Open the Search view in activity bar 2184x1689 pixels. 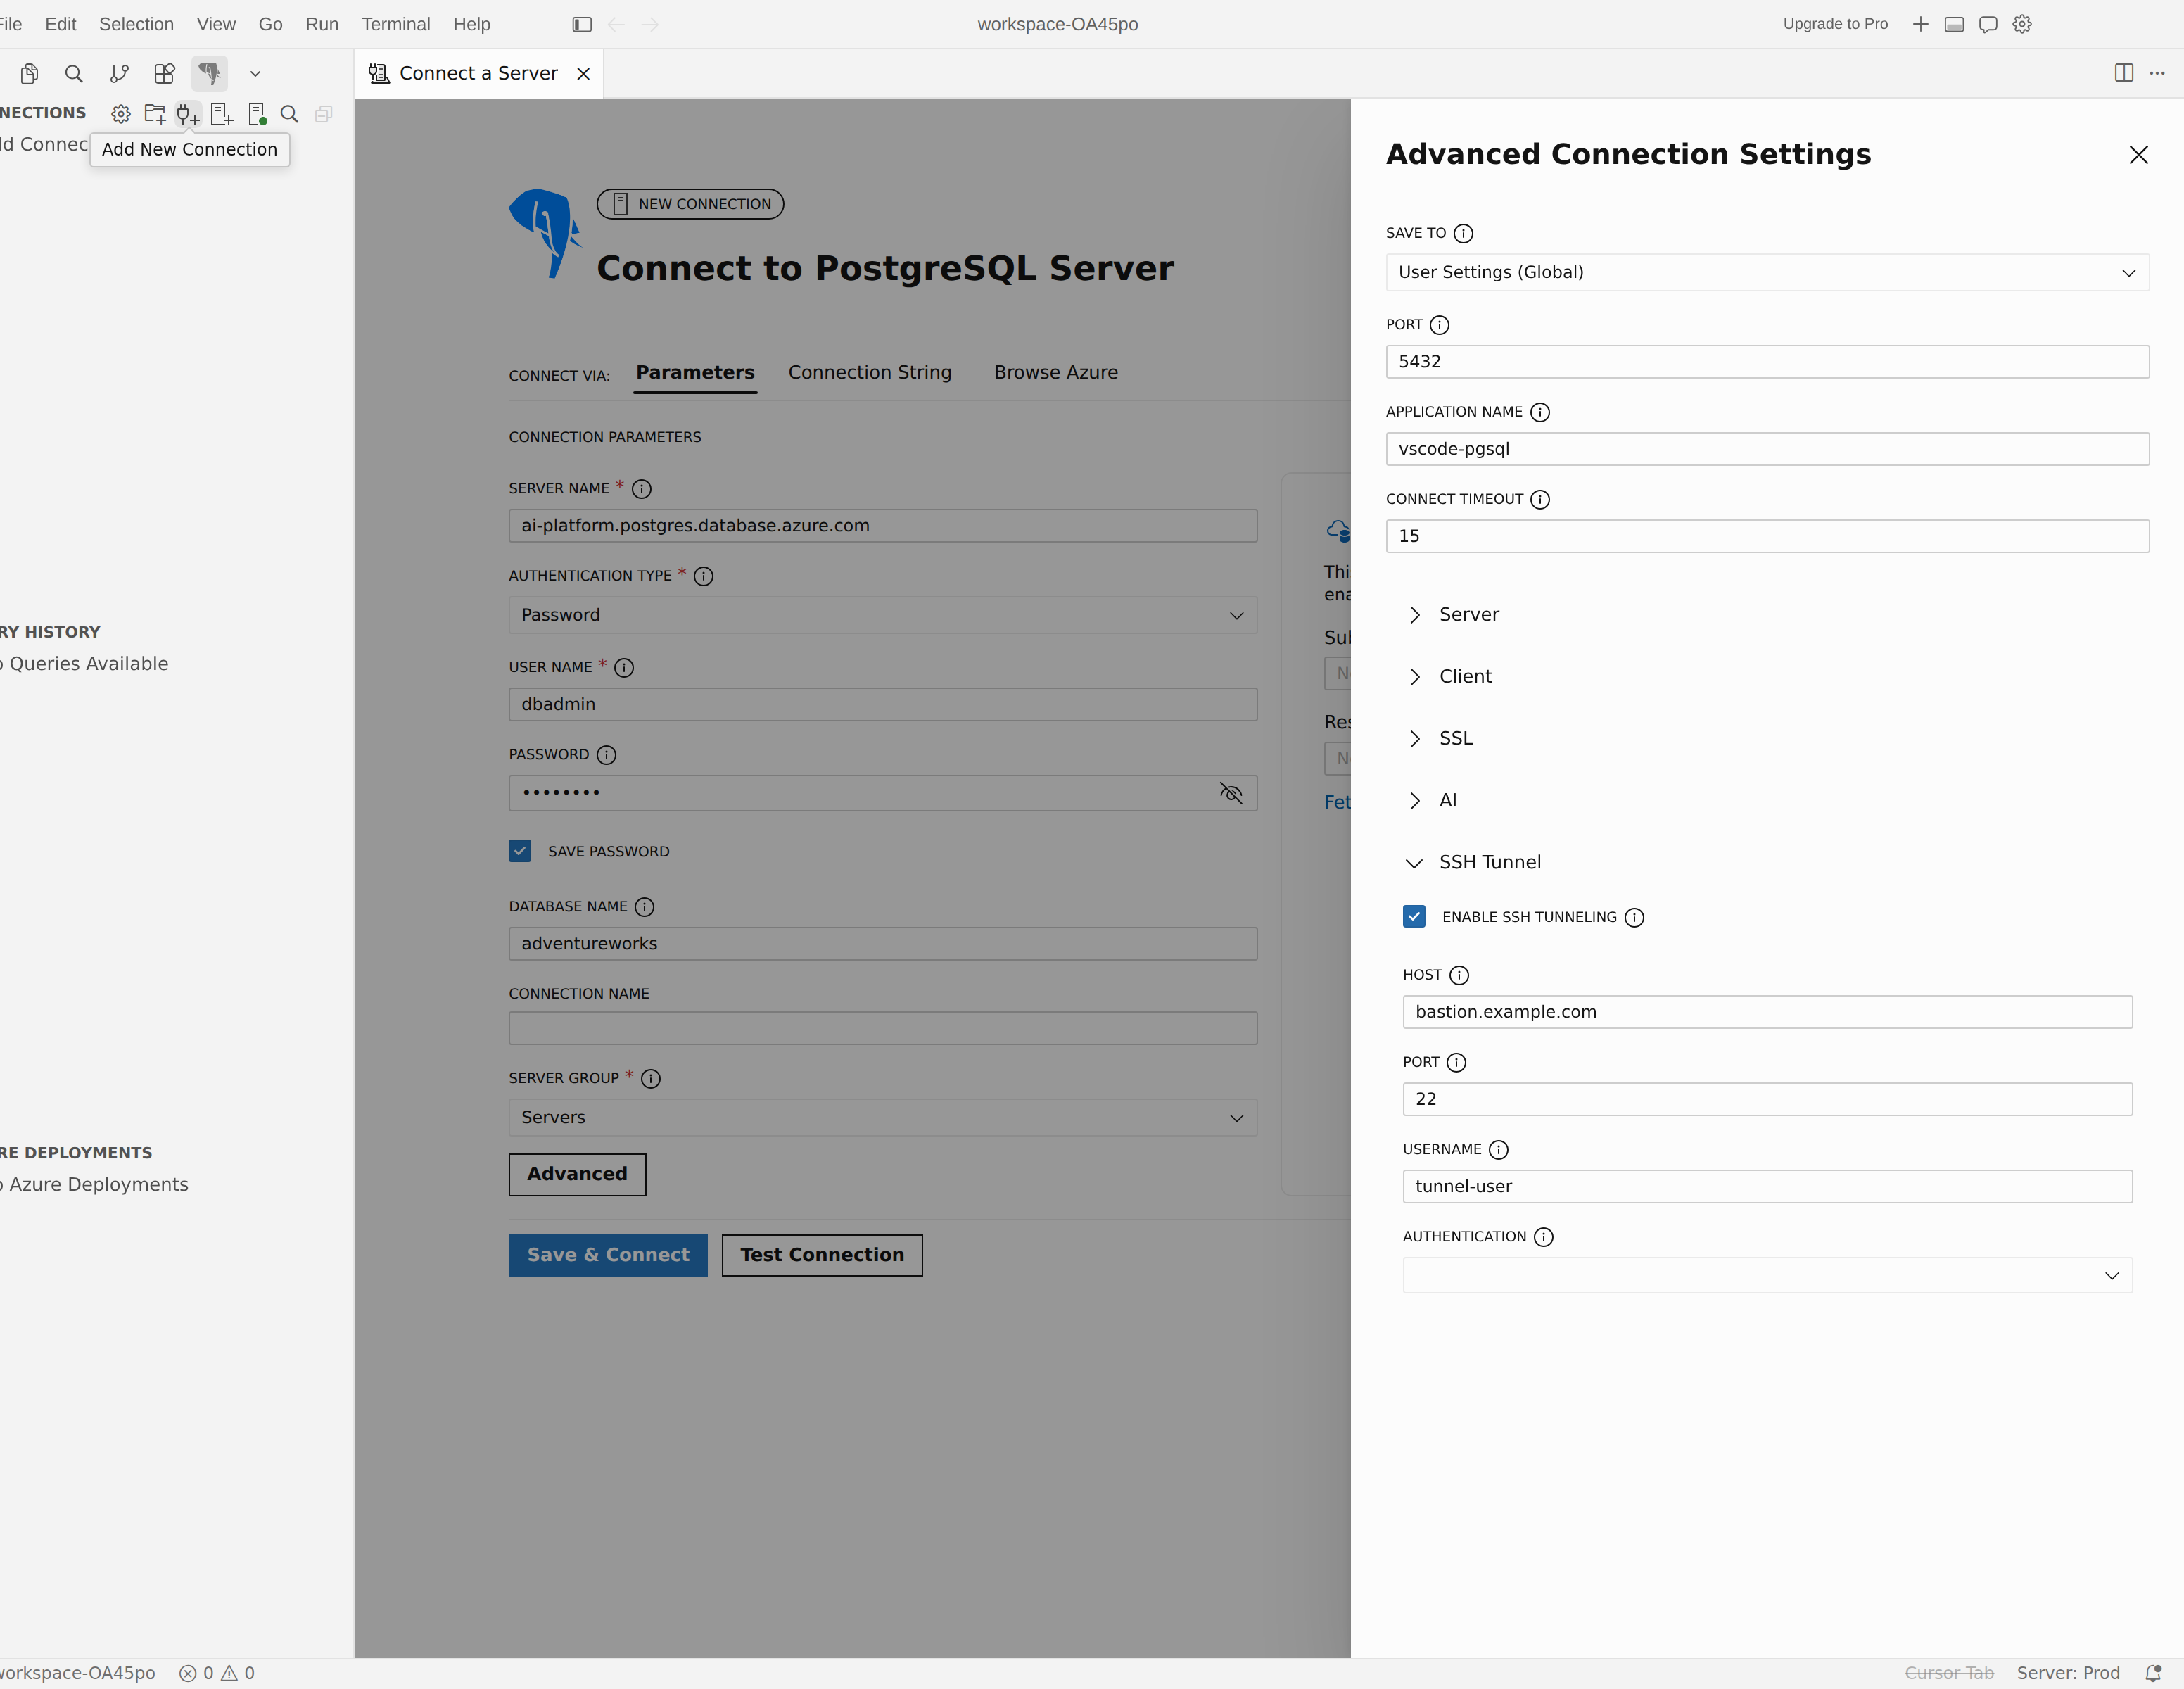[74, 73]
